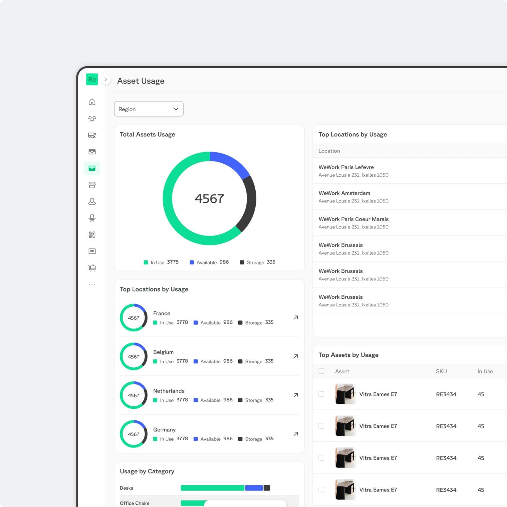
Task: Open the inbox tray icon in sidebar
Action: [92, 152]
